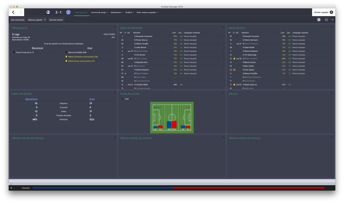
Task: Open the help question mark icon
Action: (327, 20)
